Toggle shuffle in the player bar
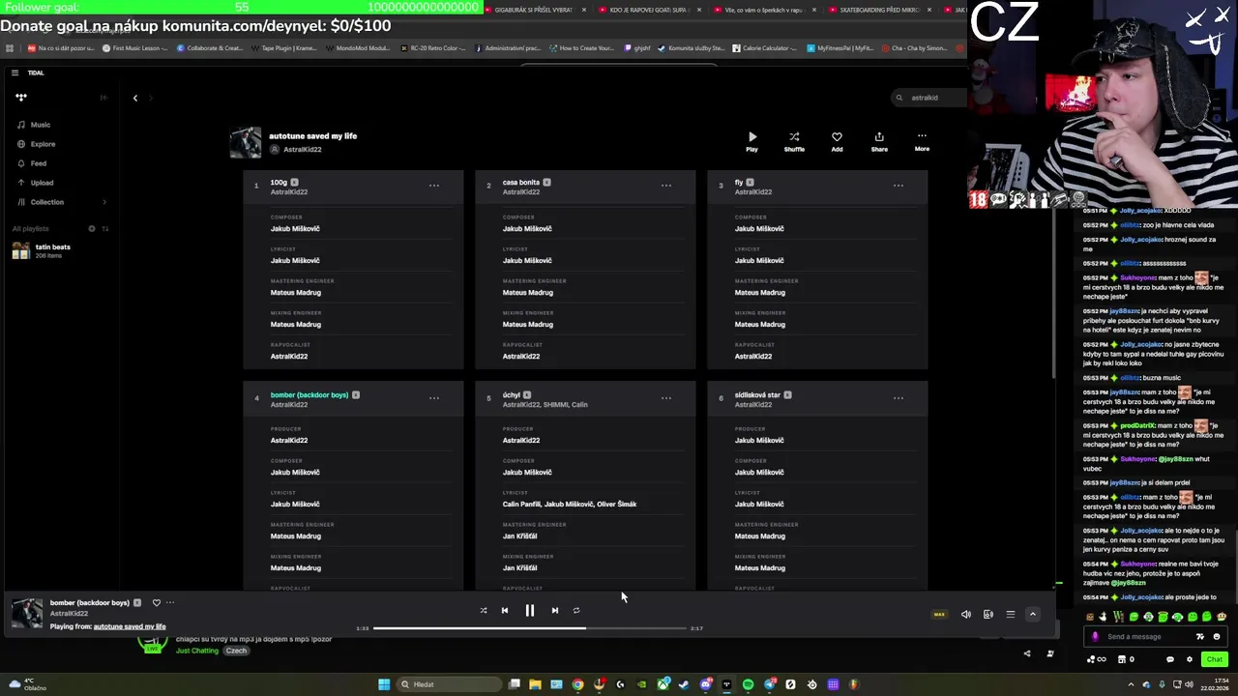The image size is (1238, 696). (x=483, y=610)
